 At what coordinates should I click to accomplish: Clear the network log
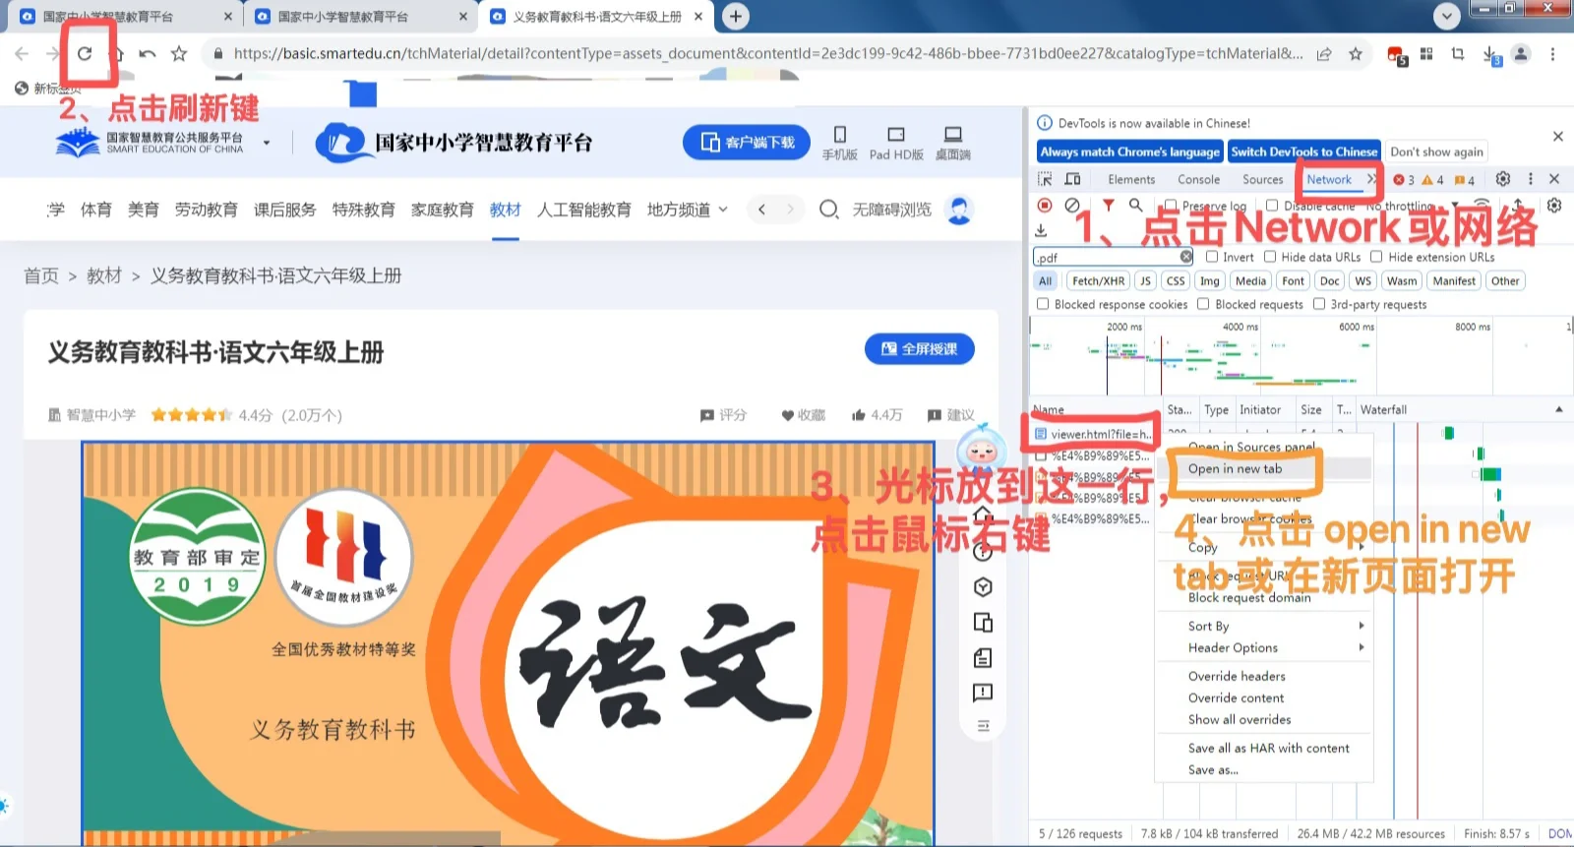(x=1072, y=205)
